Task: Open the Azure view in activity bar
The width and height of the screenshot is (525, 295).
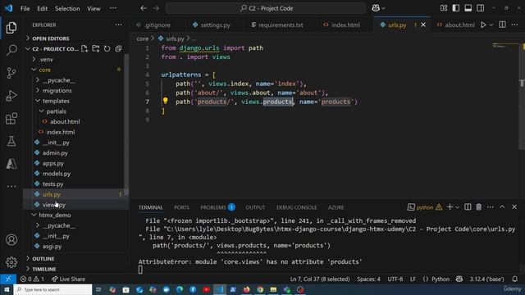Action: point(11,164)
